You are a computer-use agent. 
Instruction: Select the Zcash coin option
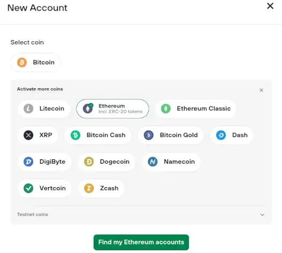(101, 188)
